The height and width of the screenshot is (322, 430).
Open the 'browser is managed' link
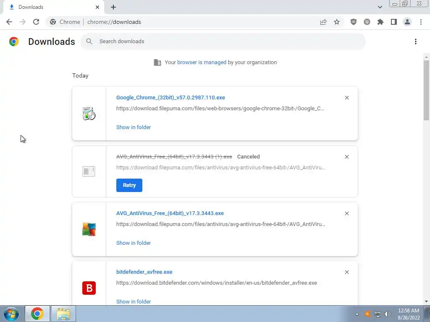(202, 62)
